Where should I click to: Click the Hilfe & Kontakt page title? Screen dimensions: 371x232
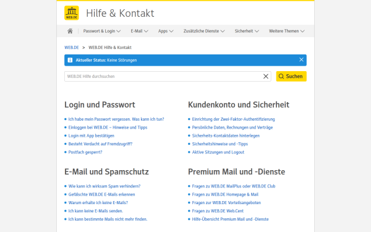(120, 13)
